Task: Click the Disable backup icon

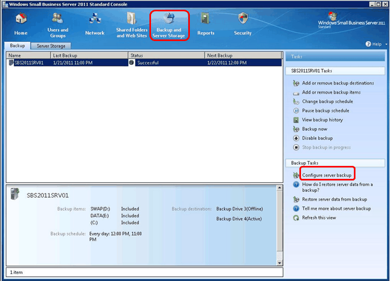Action: pyautogui.click(x=296, y=138)
